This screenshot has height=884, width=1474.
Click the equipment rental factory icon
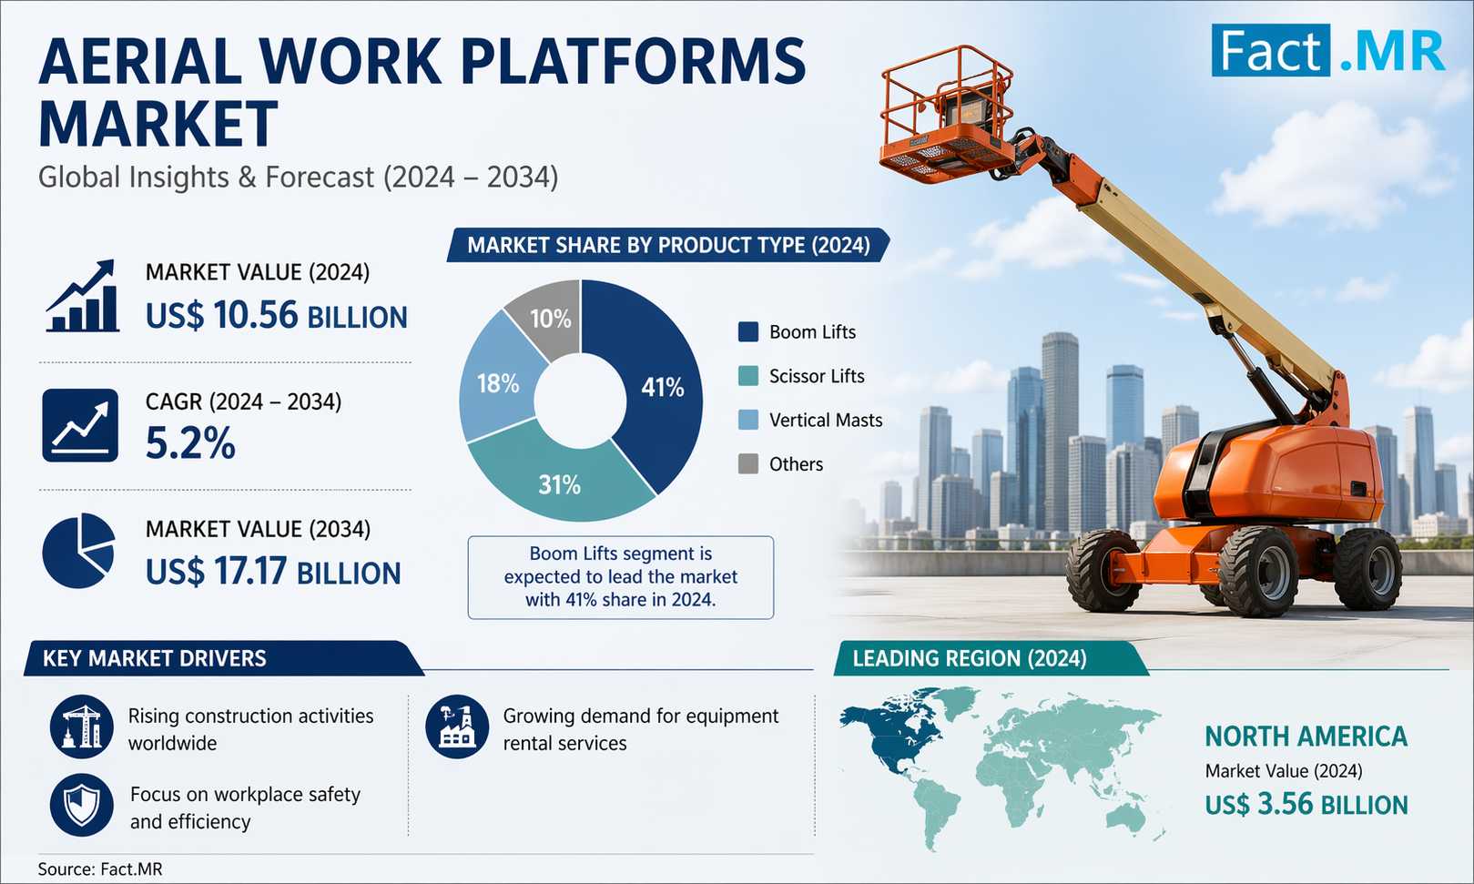click(x=457, y=727)
